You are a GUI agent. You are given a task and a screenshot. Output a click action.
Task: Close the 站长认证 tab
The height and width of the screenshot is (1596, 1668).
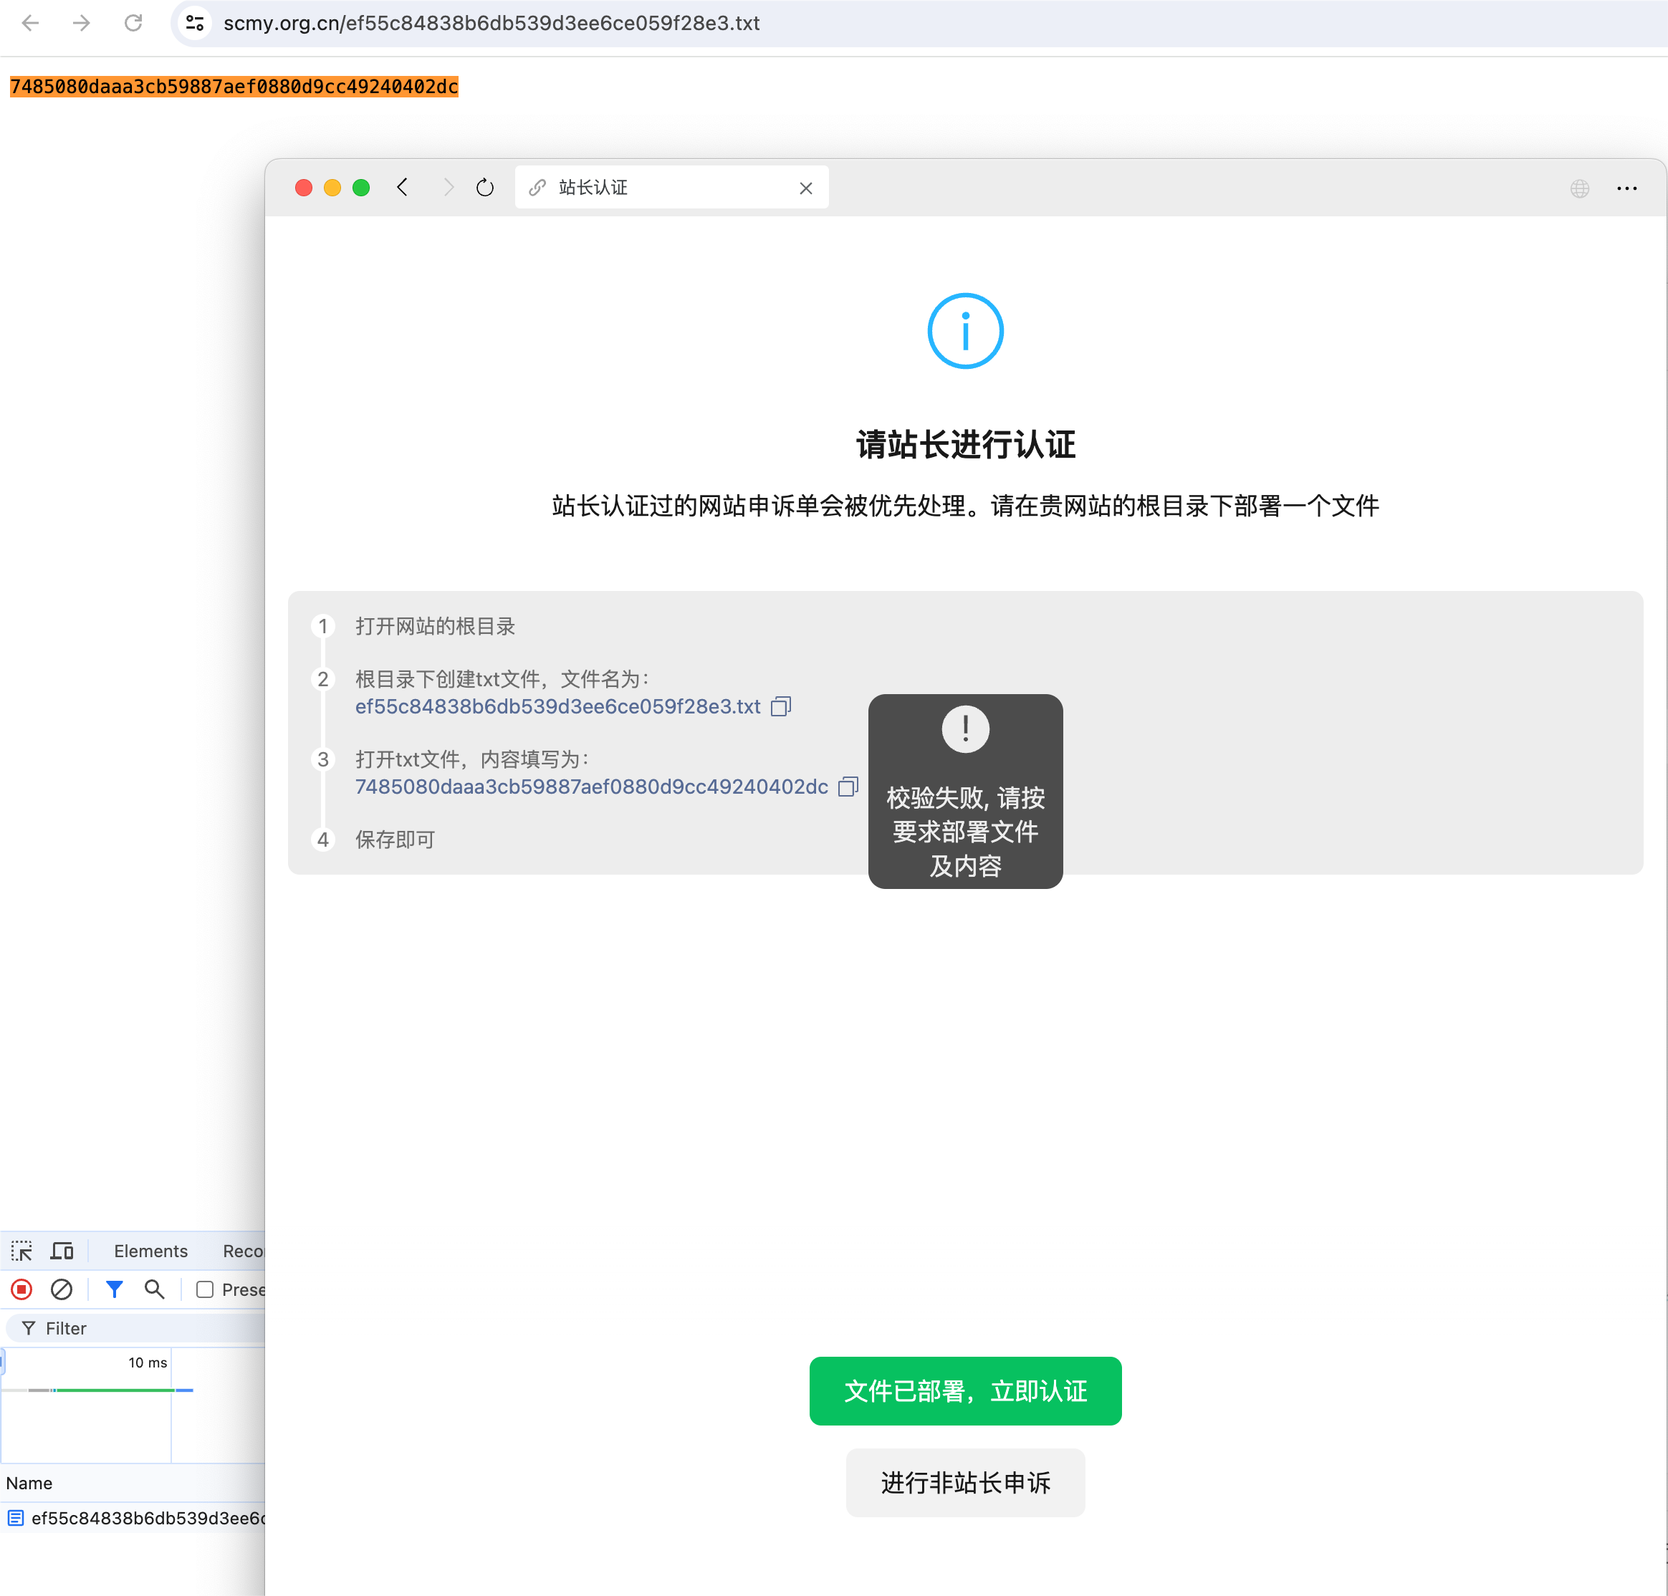(805, 189)
